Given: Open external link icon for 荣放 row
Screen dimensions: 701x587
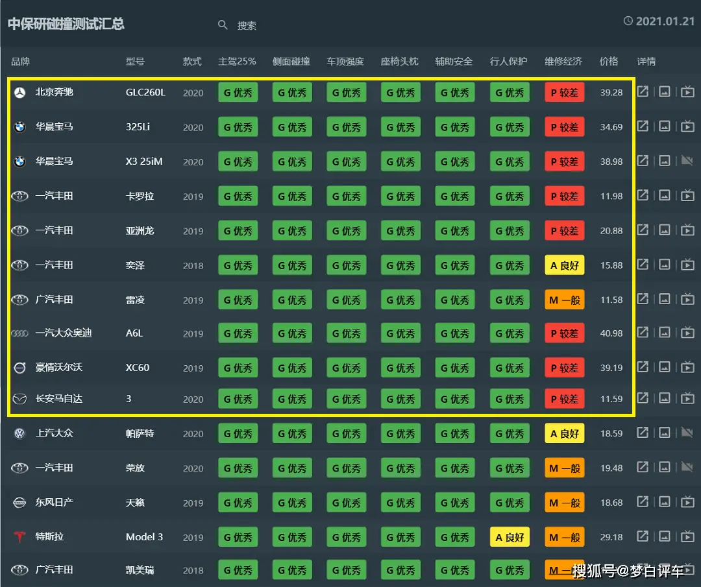Looking at the screenshot, I should (x=643, y=467).
